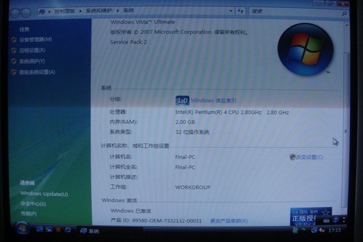Open 系统保护(Y) task link
This screenshot has height=242, width=363.
[x=32, y=61]
